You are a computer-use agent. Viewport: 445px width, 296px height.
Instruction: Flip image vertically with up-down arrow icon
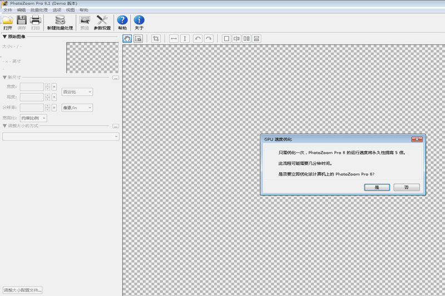(x=185, y=38)
